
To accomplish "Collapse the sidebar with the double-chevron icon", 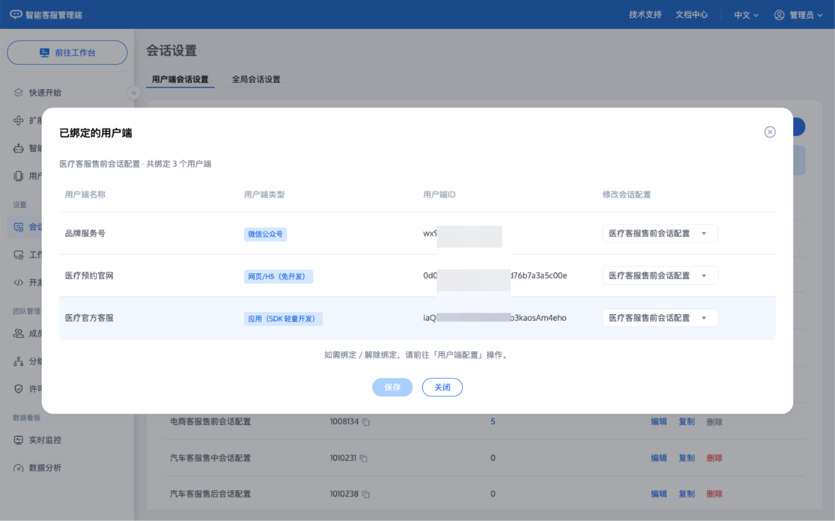I will click(134, 93).
